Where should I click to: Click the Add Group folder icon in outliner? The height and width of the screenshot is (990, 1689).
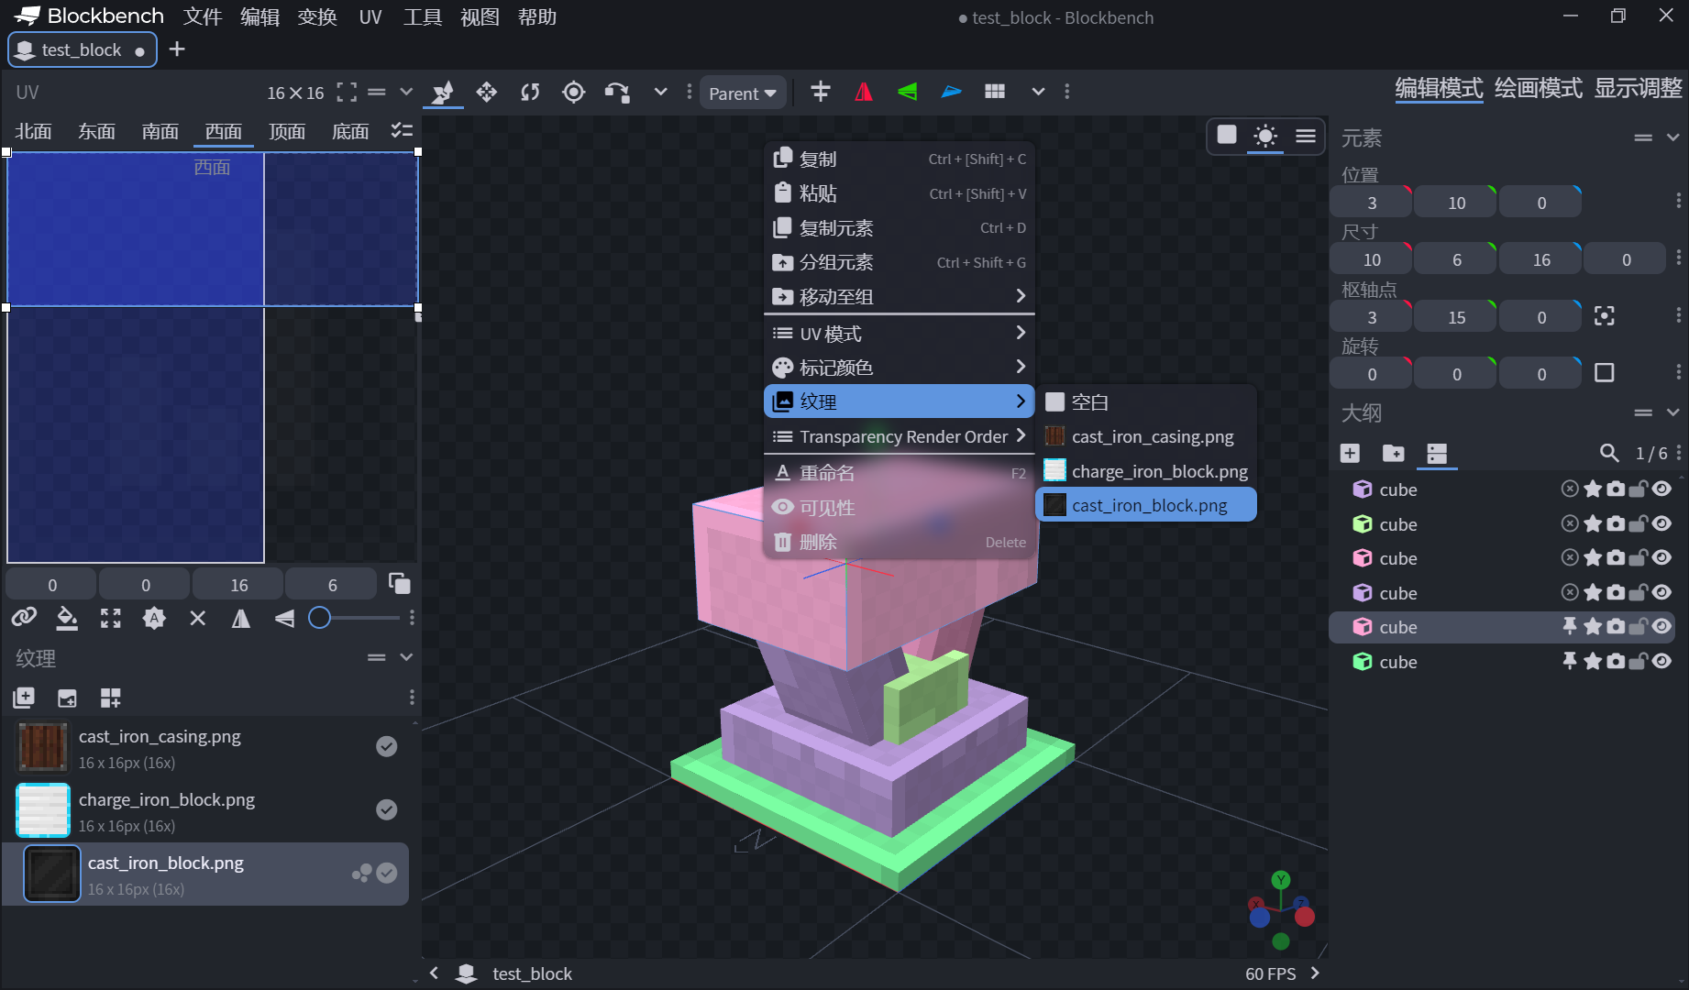[x=1393, y=453]
